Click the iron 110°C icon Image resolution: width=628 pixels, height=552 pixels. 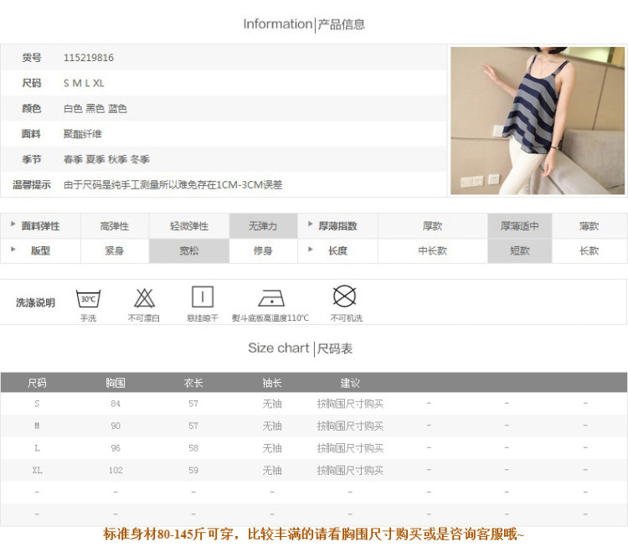coord(270,298)
